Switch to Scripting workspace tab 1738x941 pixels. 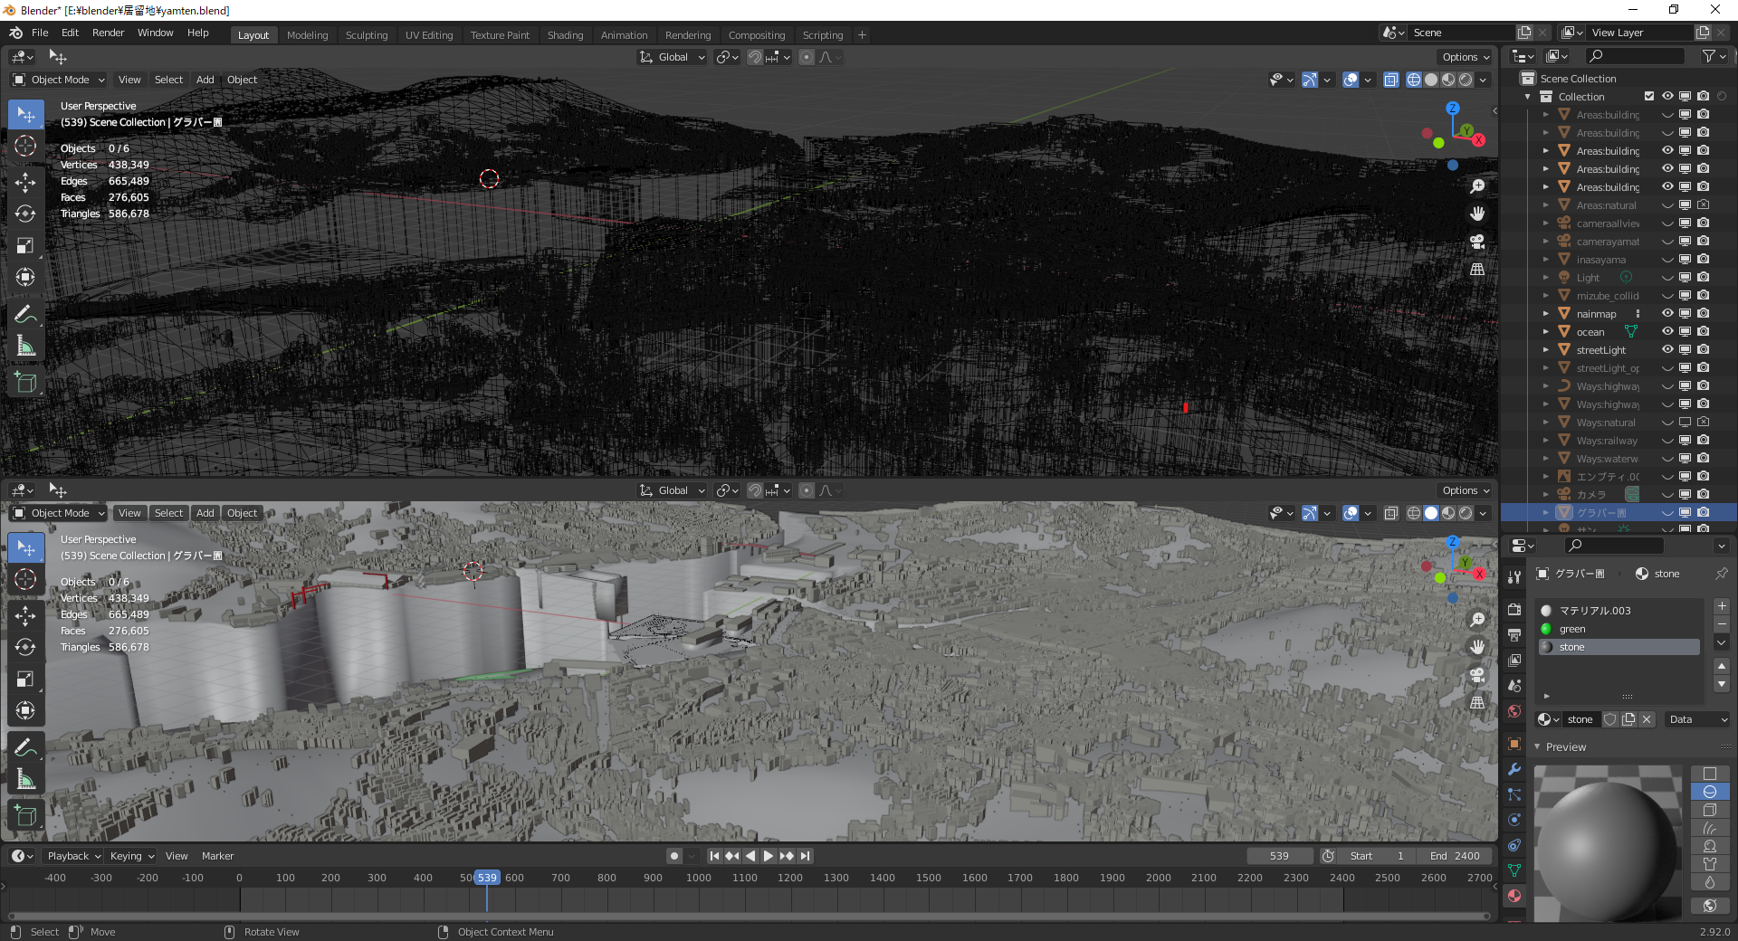(x=822, y=35)
